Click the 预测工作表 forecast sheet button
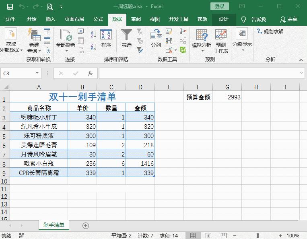This screenshot has height=239, width=307. coord(221,41)
